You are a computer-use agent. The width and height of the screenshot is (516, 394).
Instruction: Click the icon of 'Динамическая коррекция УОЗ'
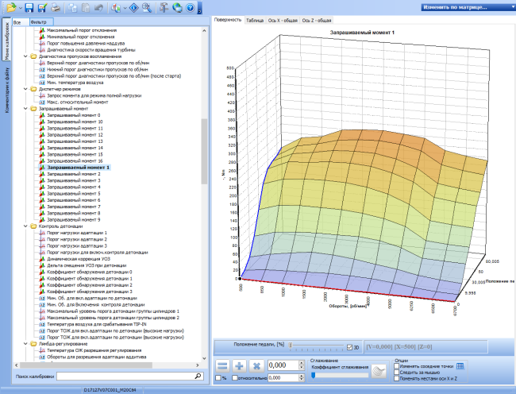42,259
